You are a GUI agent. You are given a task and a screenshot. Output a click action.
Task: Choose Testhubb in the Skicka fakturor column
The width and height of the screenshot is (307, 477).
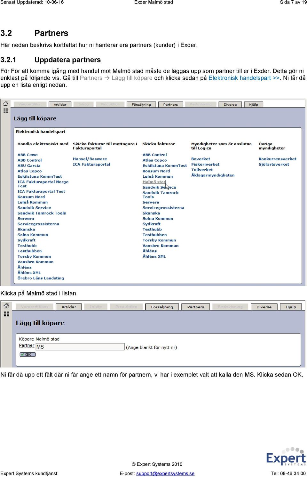[152, 230]
